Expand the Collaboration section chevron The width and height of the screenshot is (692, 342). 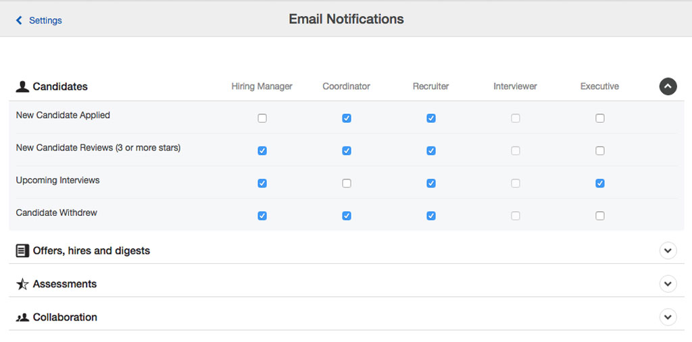pos(668,317)
